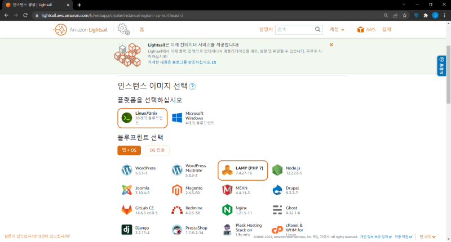Click the browser address bar URL

pyautogui.click(x=112, y=16)
